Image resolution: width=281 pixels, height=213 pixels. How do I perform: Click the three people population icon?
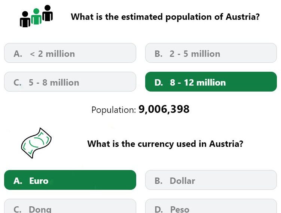(36, 16)
